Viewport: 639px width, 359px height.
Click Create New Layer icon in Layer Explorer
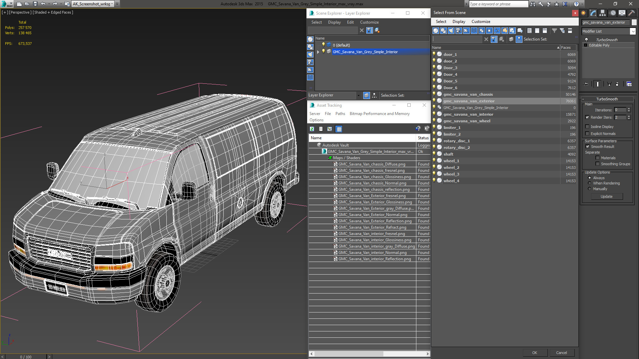(x=377, y=30)
